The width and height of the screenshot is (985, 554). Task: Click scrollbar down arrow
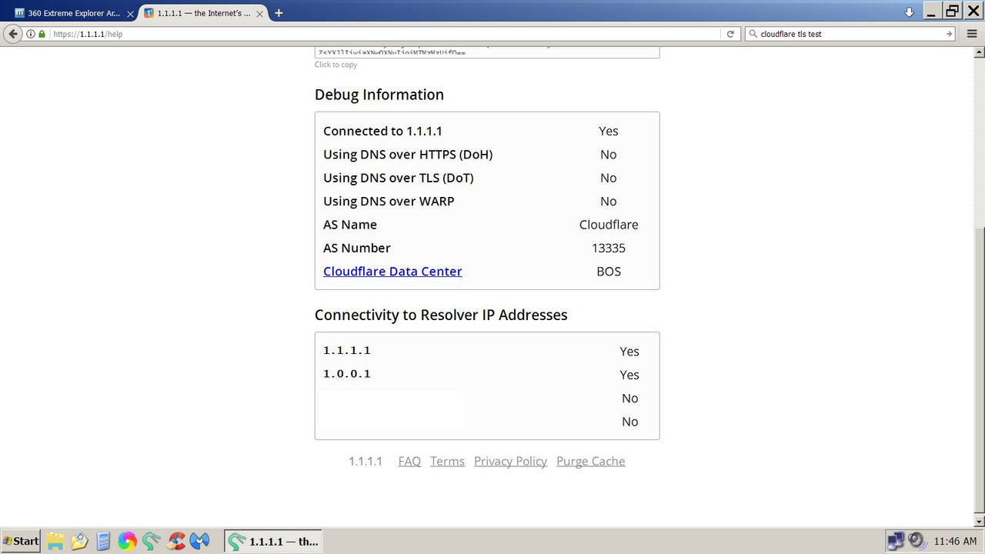(979, 522)
